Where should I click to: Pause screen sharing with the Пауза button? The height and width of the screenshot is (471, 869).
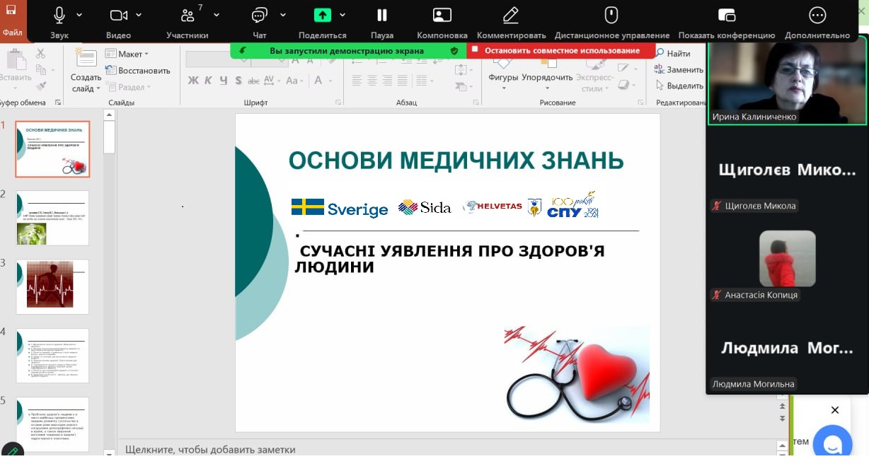pos(382,16)
